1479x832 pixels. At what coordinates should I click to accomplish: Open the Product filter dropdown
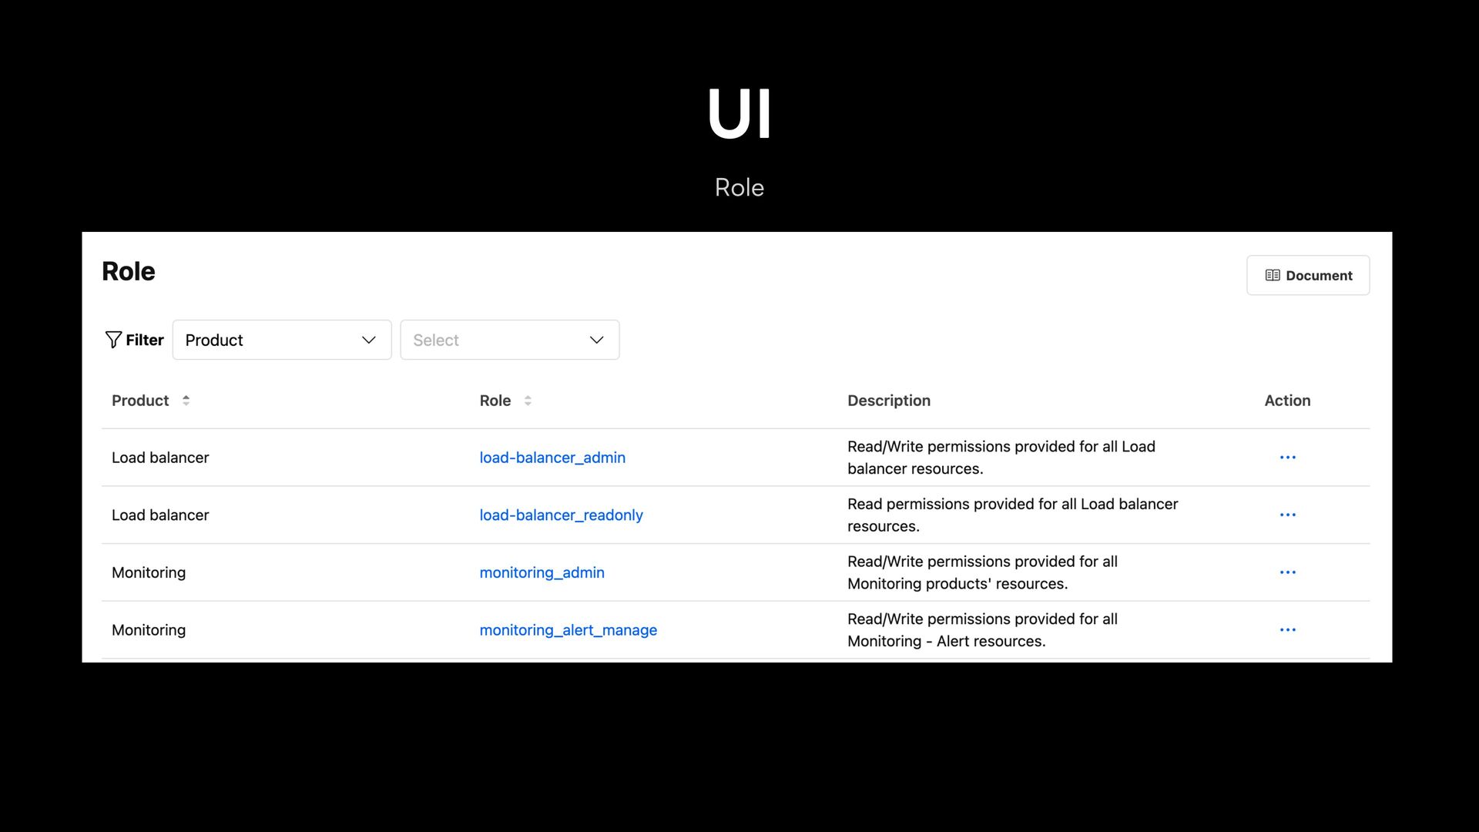(x=282, y=340)
